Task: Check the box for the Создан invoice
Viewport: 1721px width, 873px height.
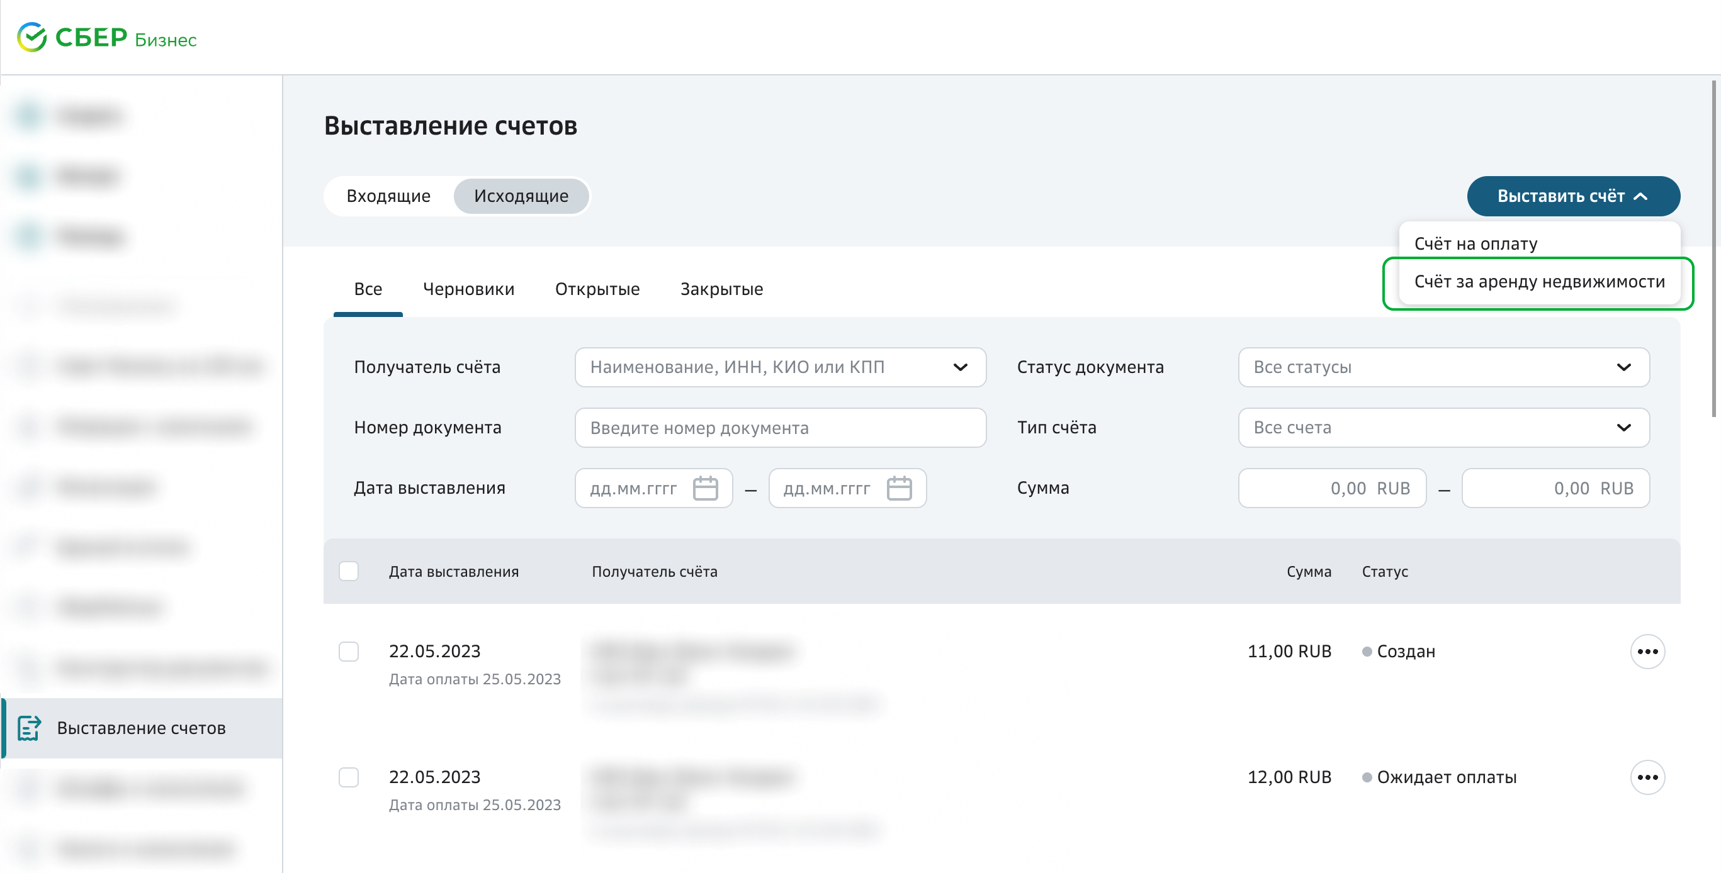Action: click(349, 652)
